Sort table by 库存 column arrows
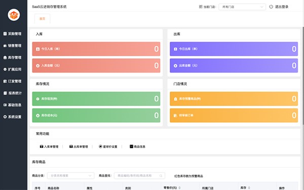 tap(249, 187)
